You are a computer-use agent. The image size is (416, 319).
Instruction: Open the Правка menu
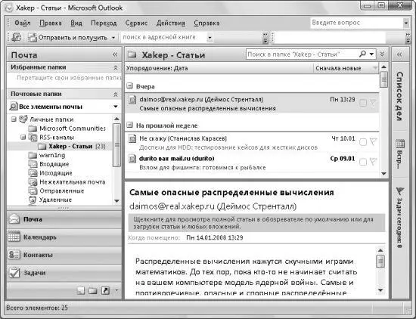click(51, 23)
